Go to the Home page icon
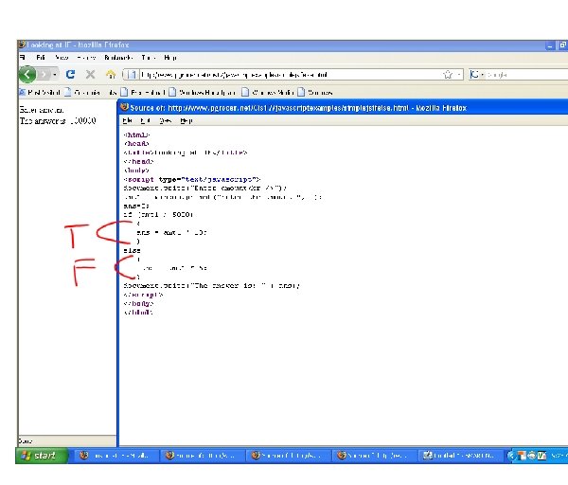 pos(111,75)
